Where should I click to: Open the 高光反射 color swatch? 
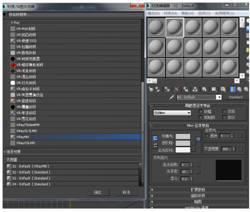click(x=183, y=150)
